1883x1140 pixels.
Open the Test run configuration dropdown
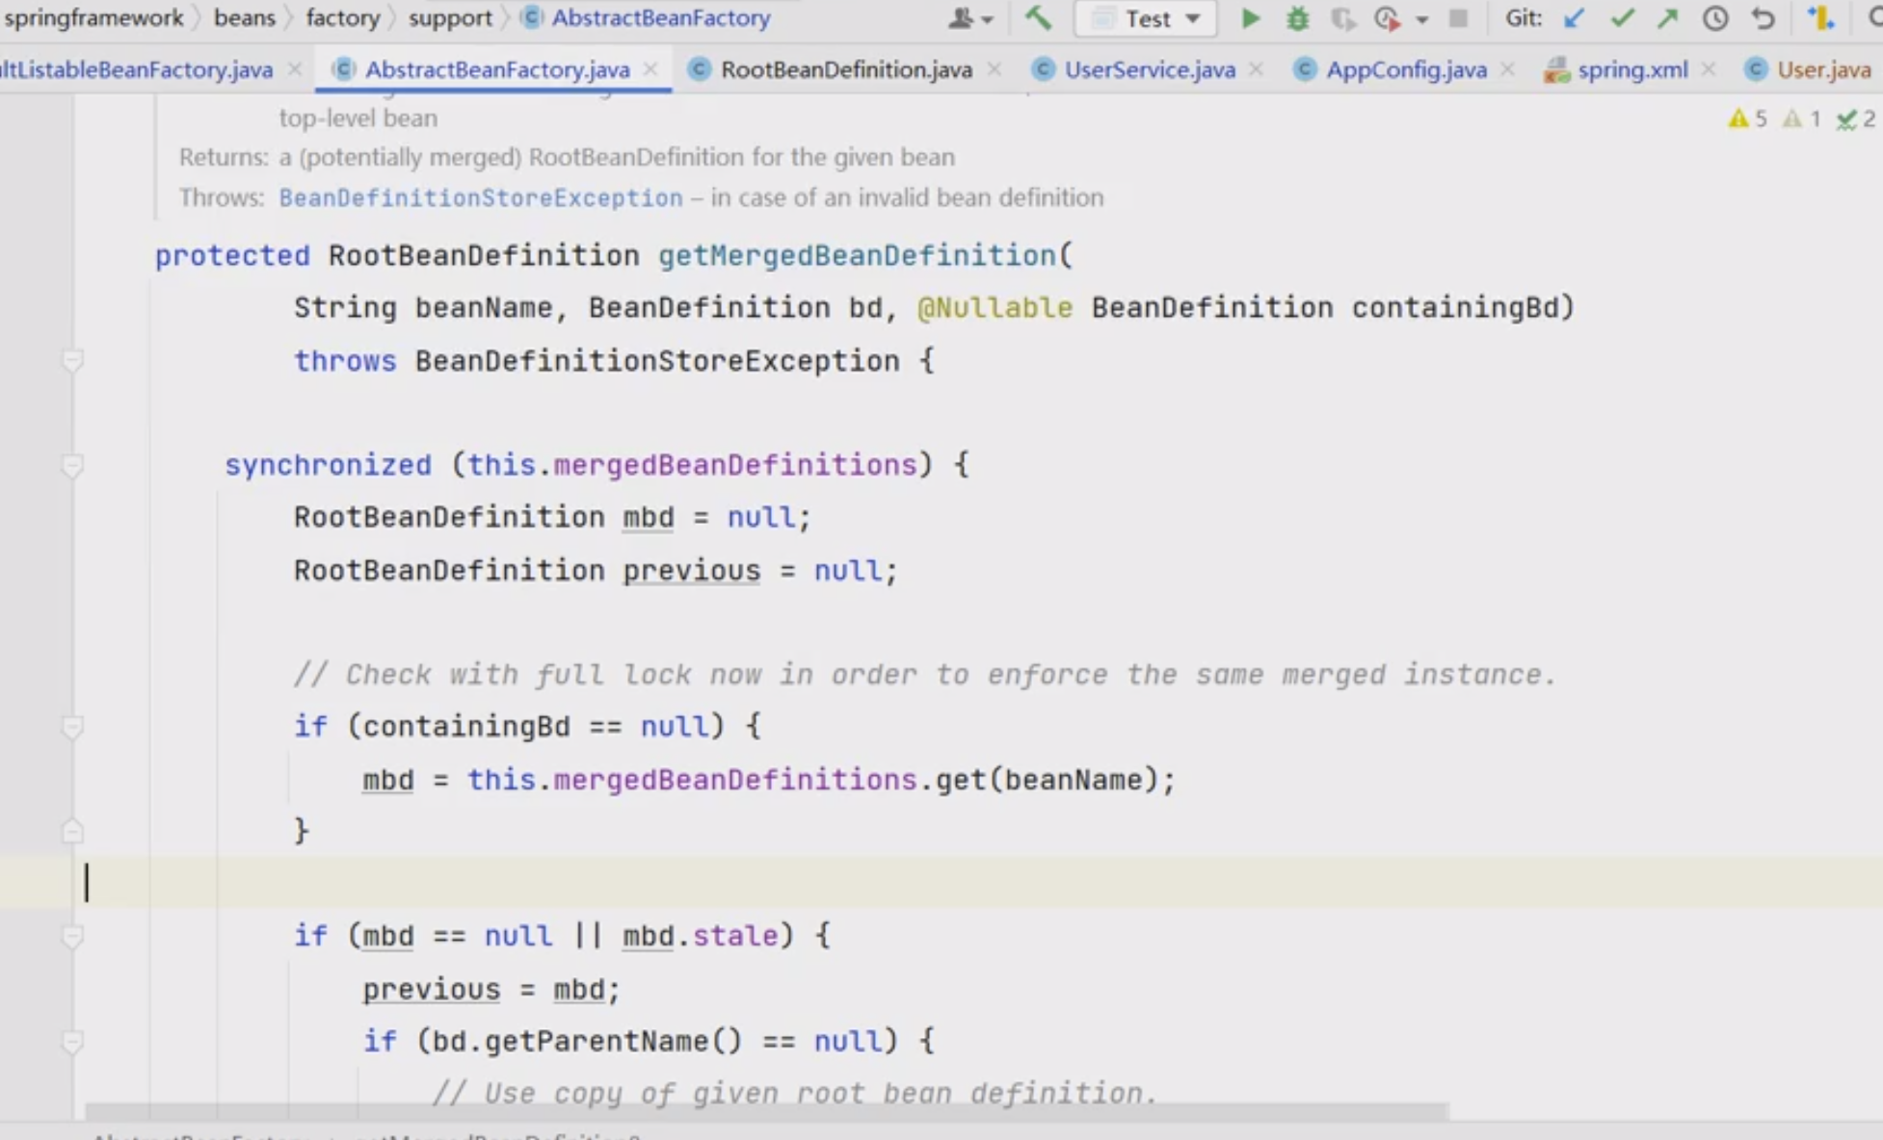(1146, 18)
